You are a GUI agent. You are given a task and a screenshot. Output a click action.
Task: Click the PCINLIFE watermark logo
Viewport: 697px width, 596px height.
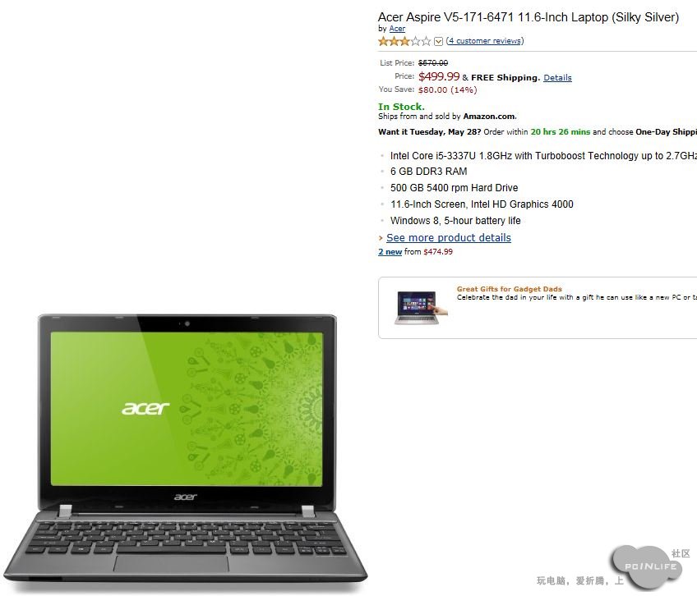(x=650, y=566)
